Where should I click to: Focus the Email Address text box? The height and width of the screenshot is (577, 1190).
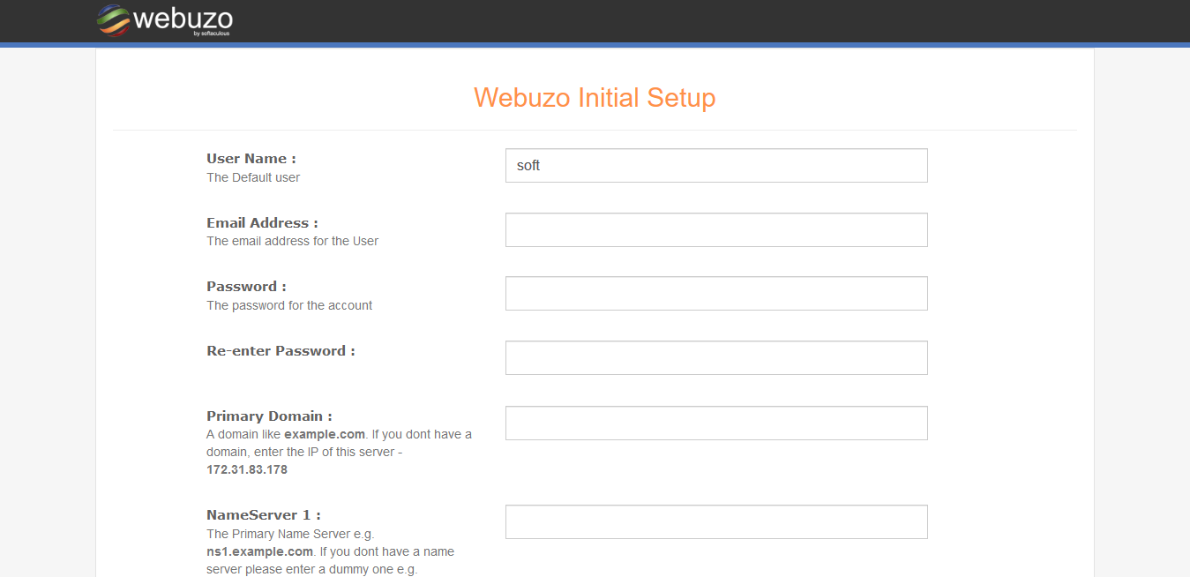(x=716, y=229)
